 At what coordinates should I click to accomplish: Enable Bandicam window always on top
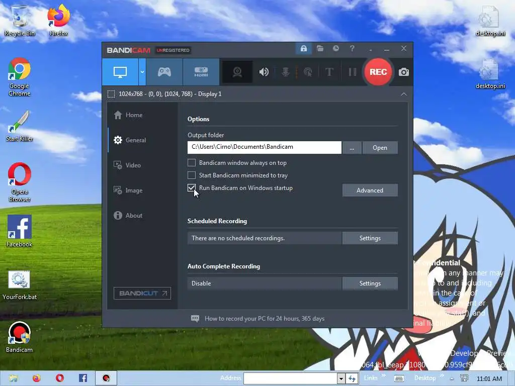point(192,163)
